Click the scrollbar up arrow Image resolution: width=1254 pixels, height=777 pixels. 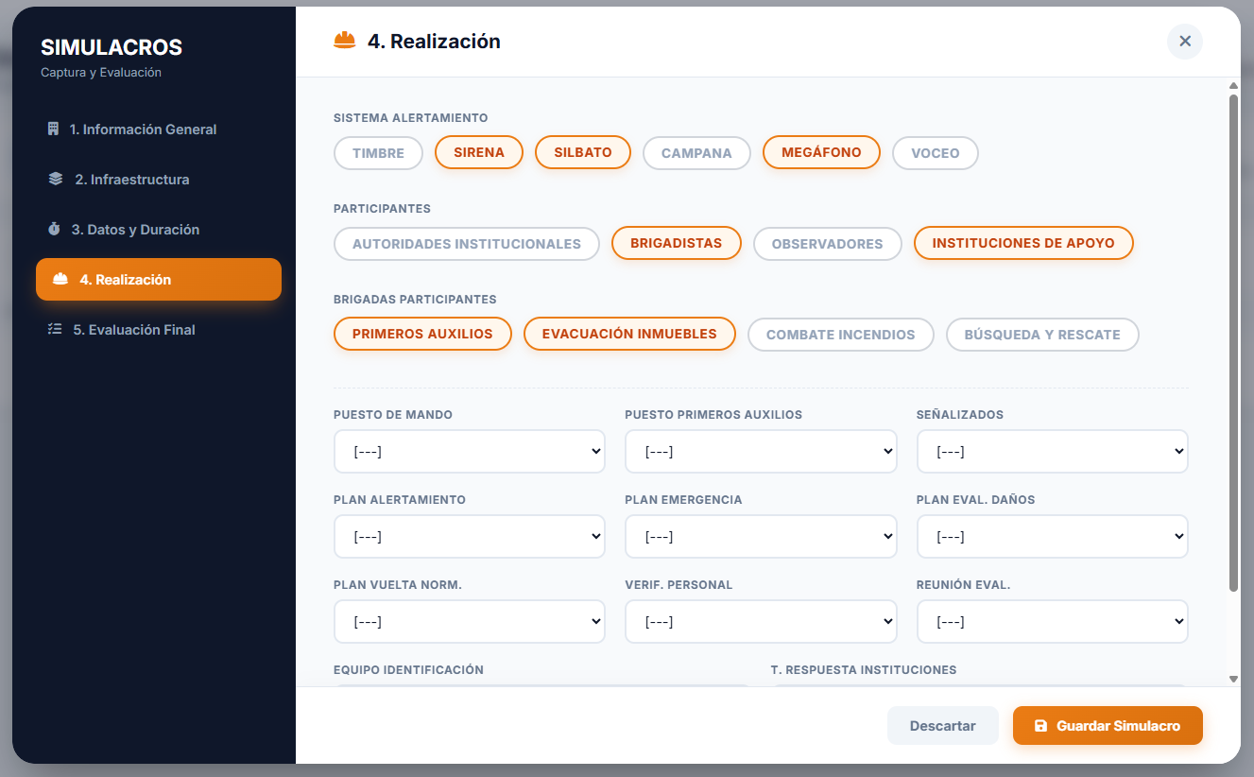[1233, 86]
